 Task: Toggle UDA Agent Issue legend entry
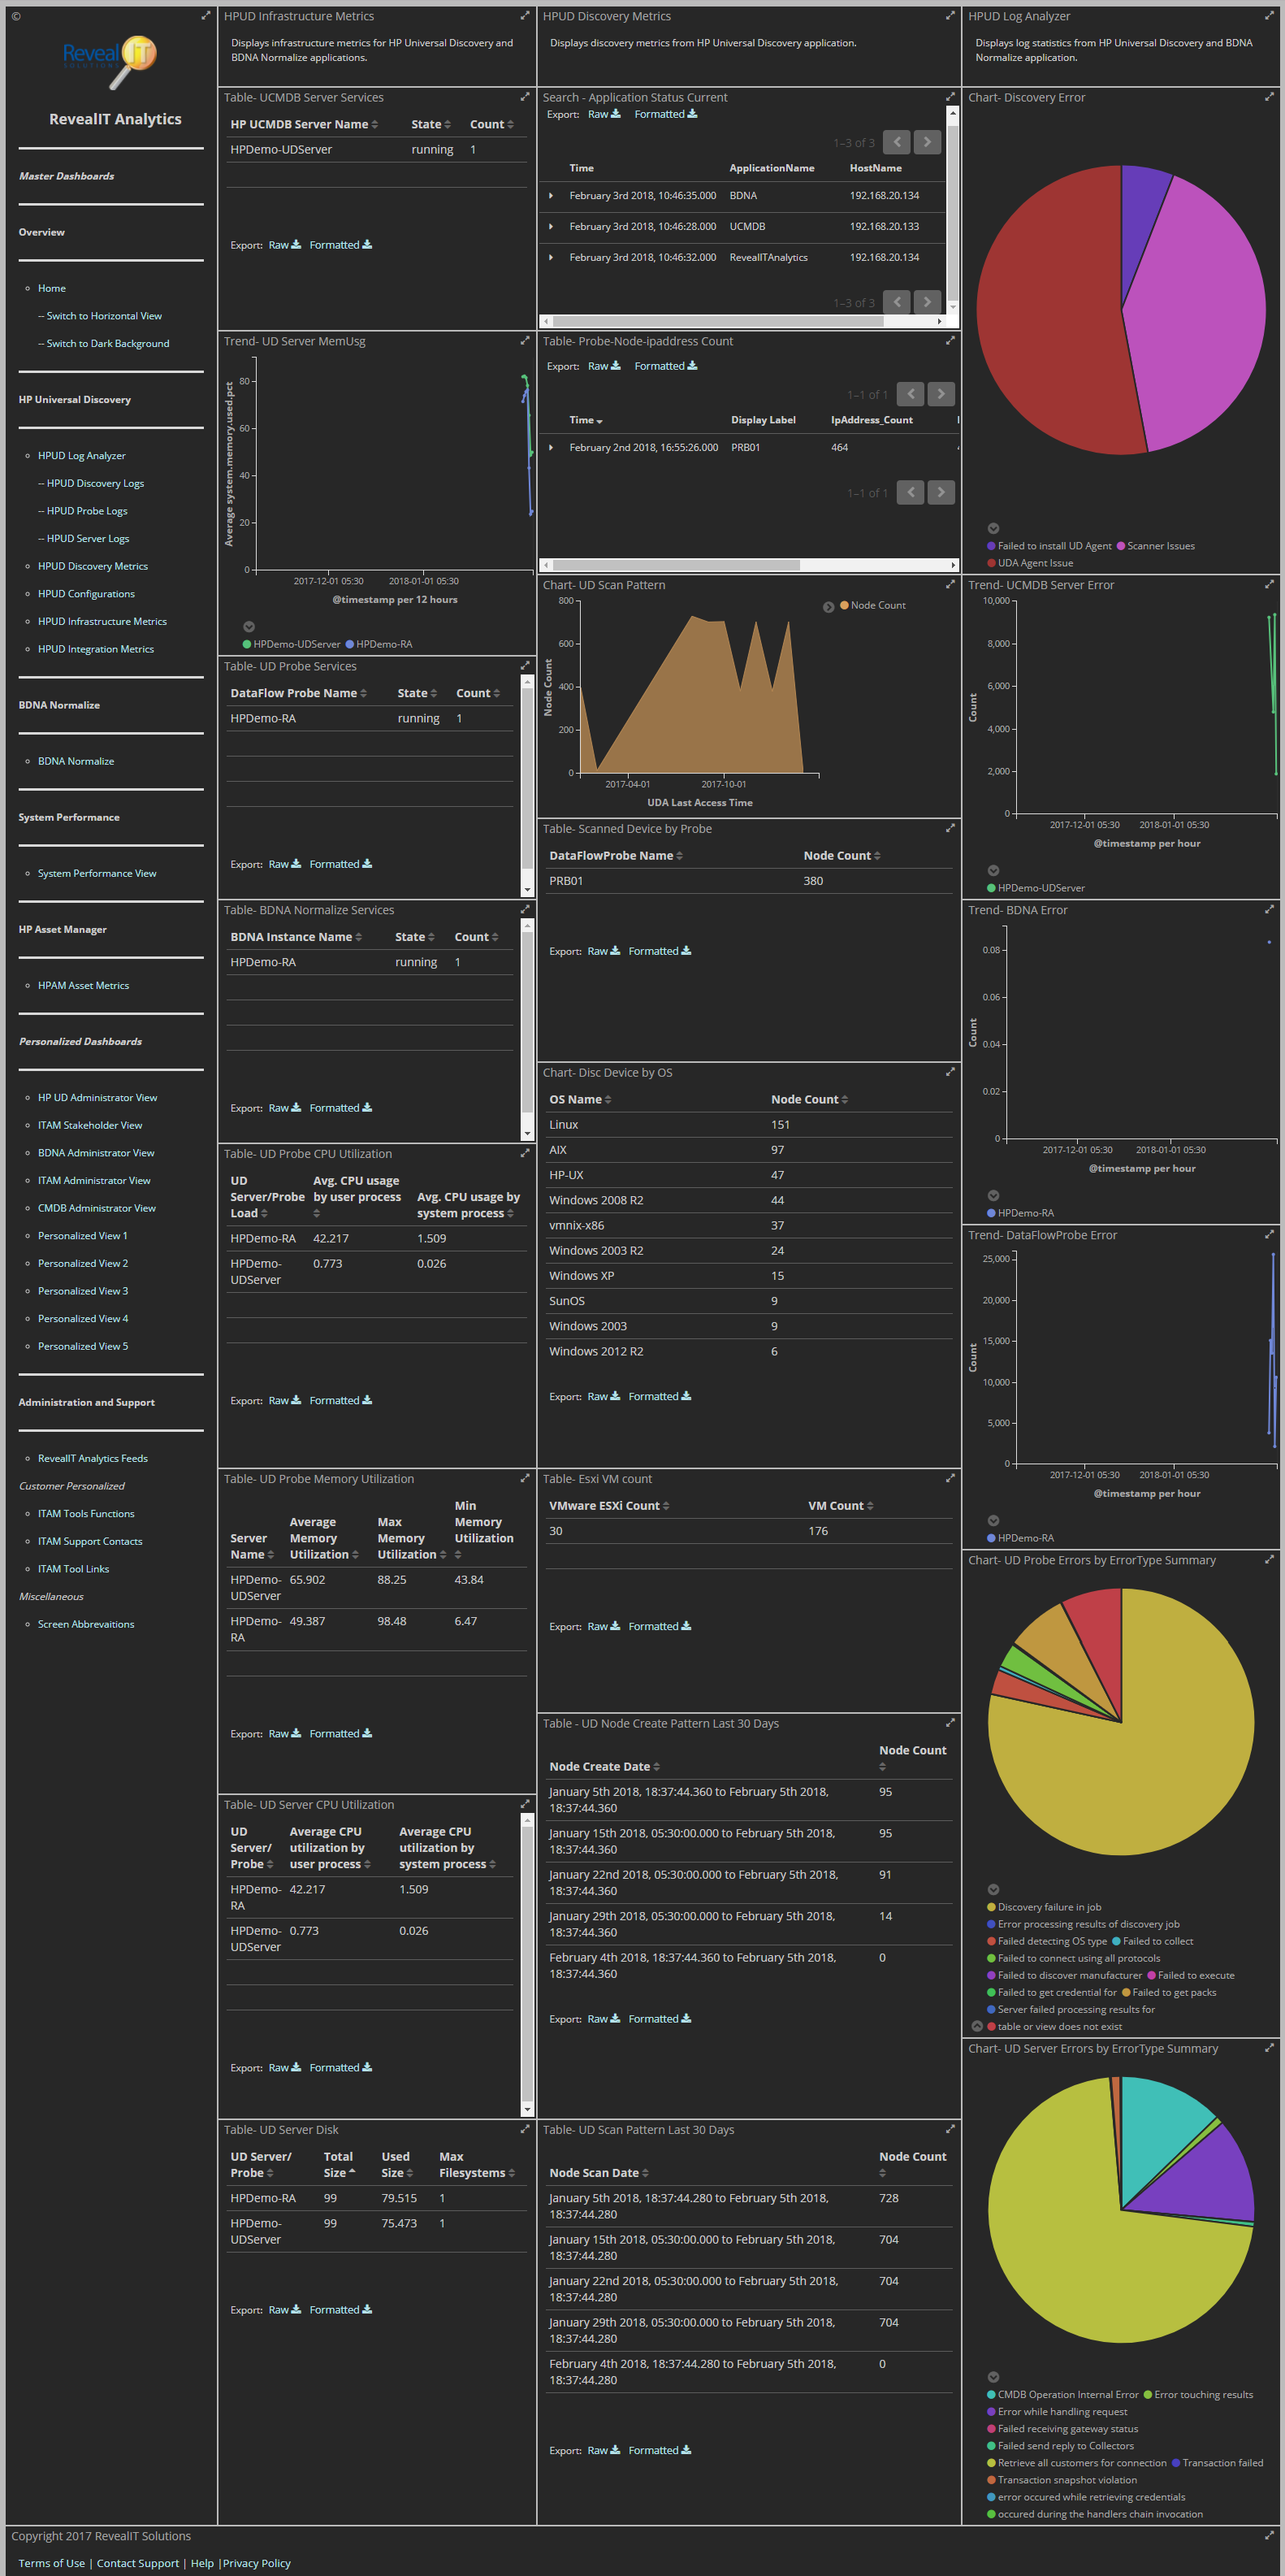(1030, 563)
